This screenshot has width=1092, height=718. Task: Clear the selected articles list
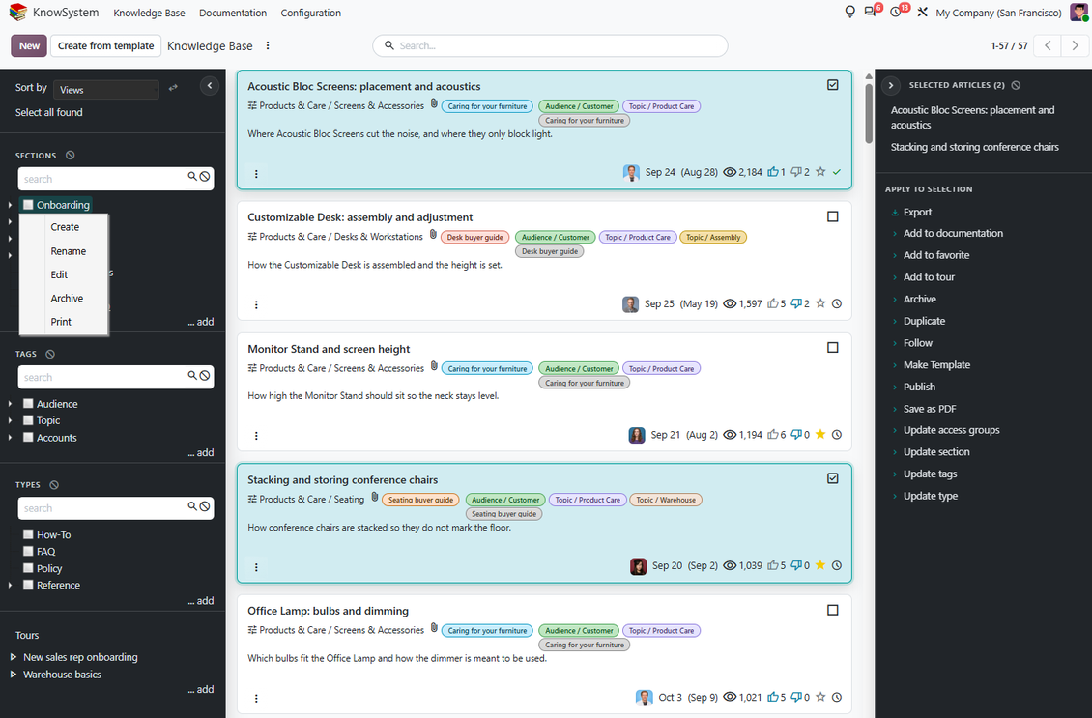click(1016, 85)
